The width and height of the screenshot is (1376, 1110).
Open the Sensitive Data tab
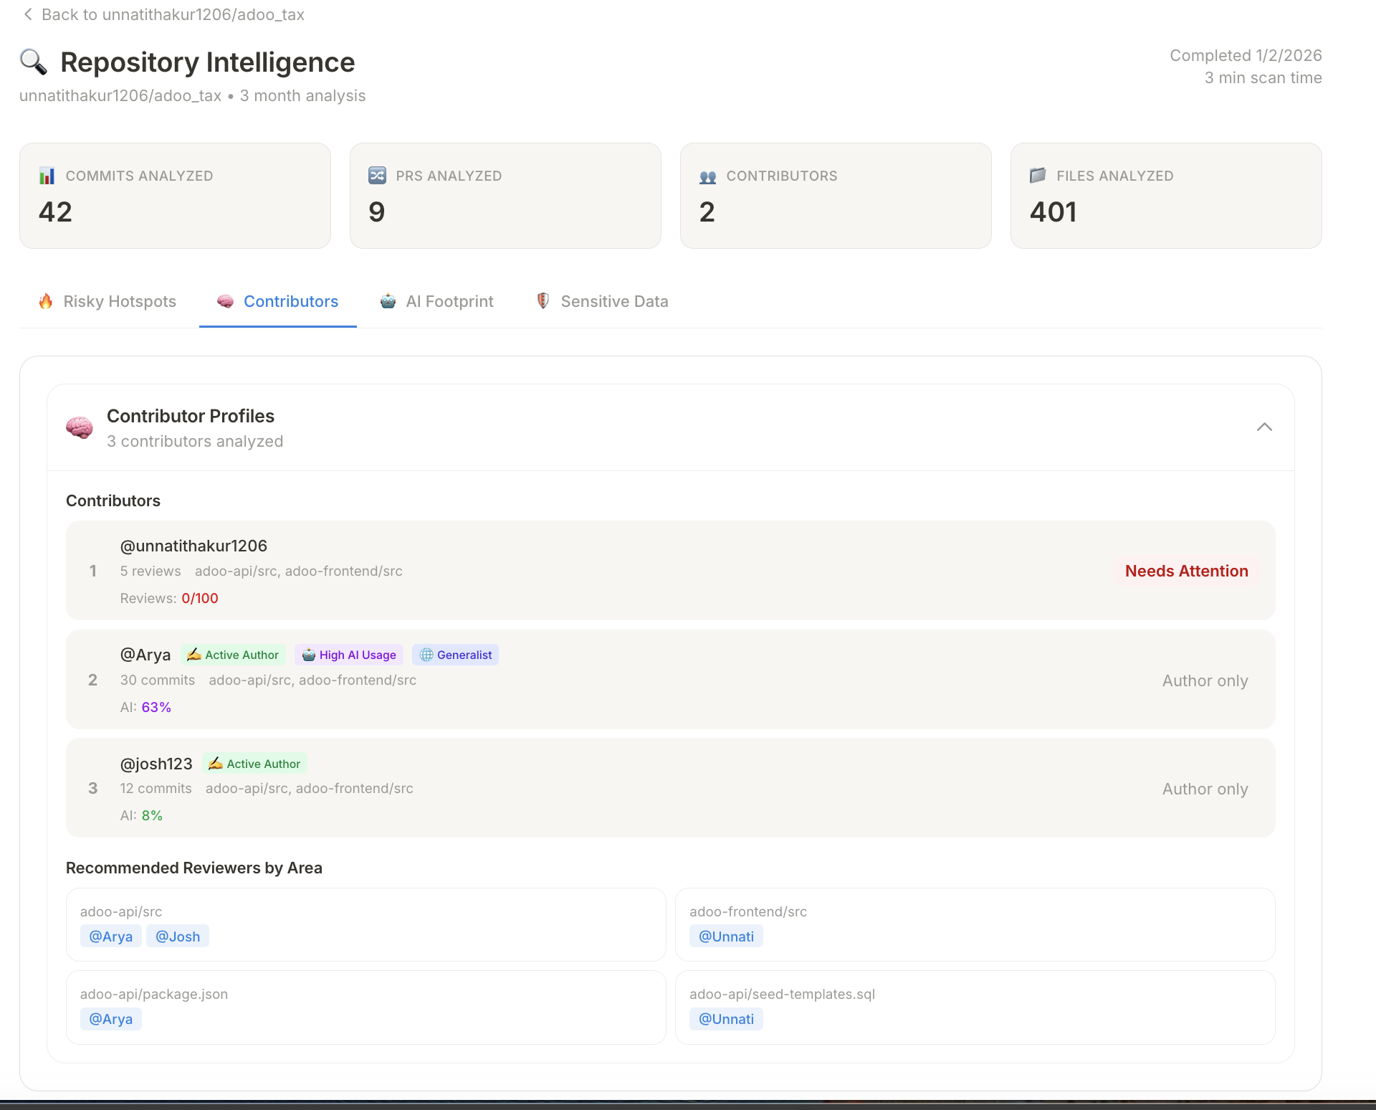pyautogui.click(x=601, y=301)
